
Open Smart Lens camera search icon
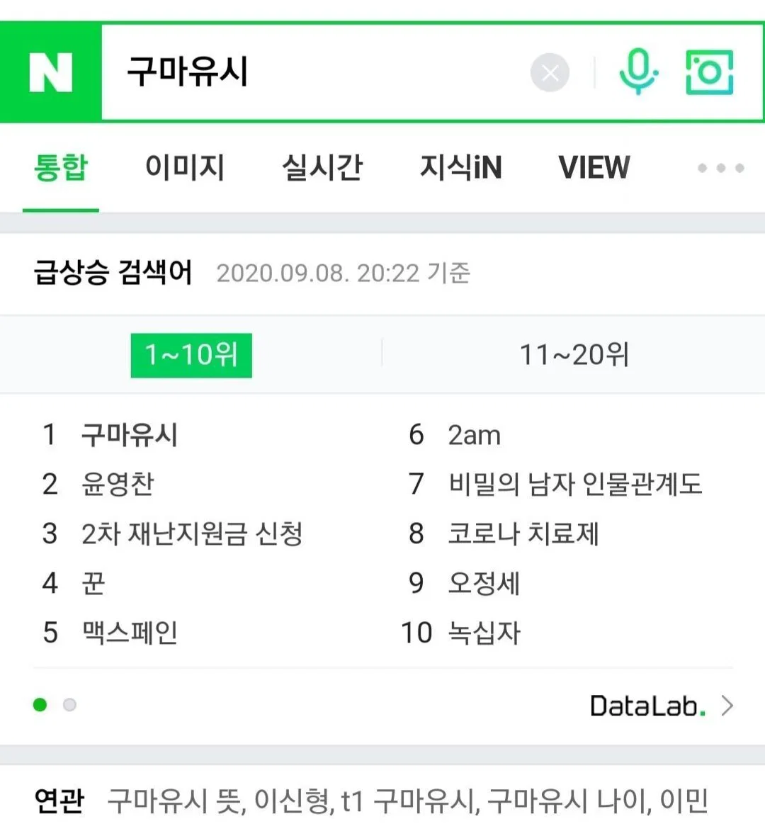709,72
